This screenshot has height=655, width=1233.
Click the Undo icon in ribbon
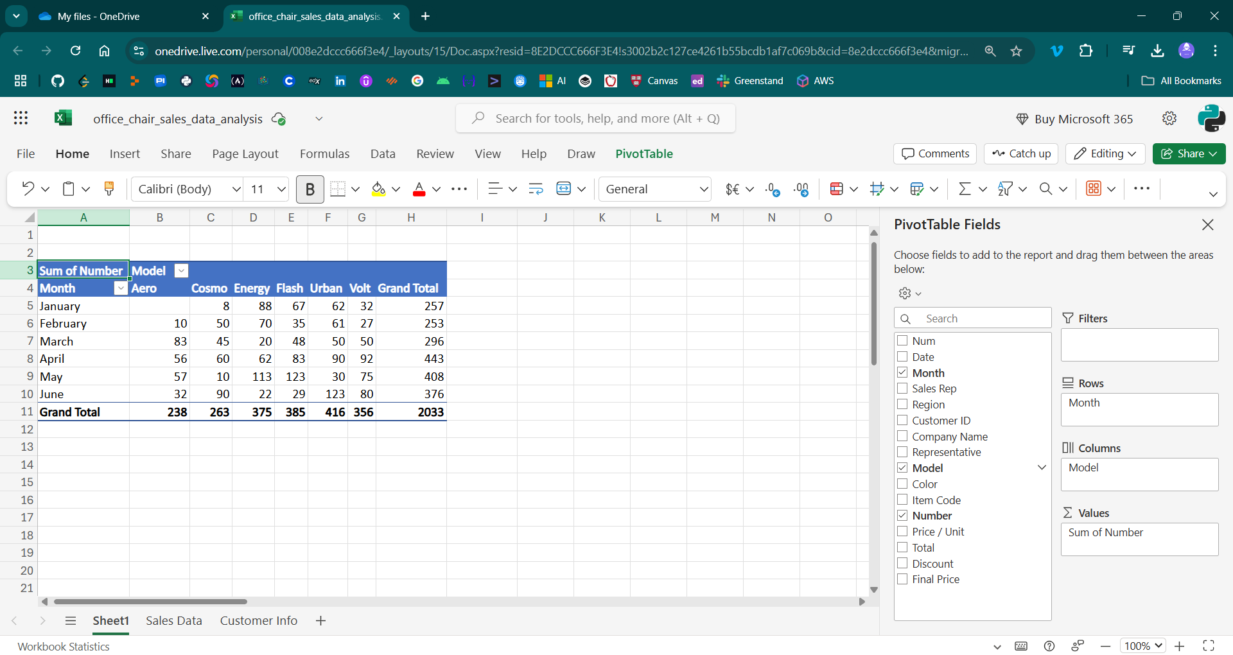point(28,189)
